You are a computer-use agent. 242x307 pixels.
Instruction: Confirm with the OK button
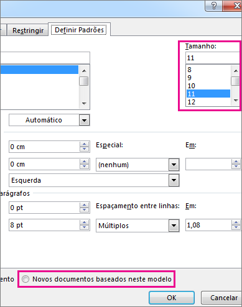[x=172, y=298]
